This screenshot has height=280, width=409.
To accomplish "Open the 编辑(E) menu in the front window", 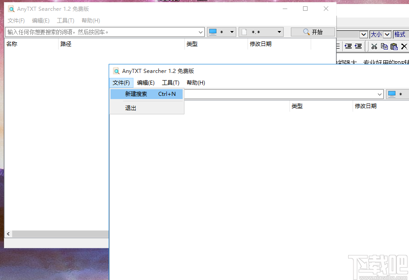I will tap(146, 83).
